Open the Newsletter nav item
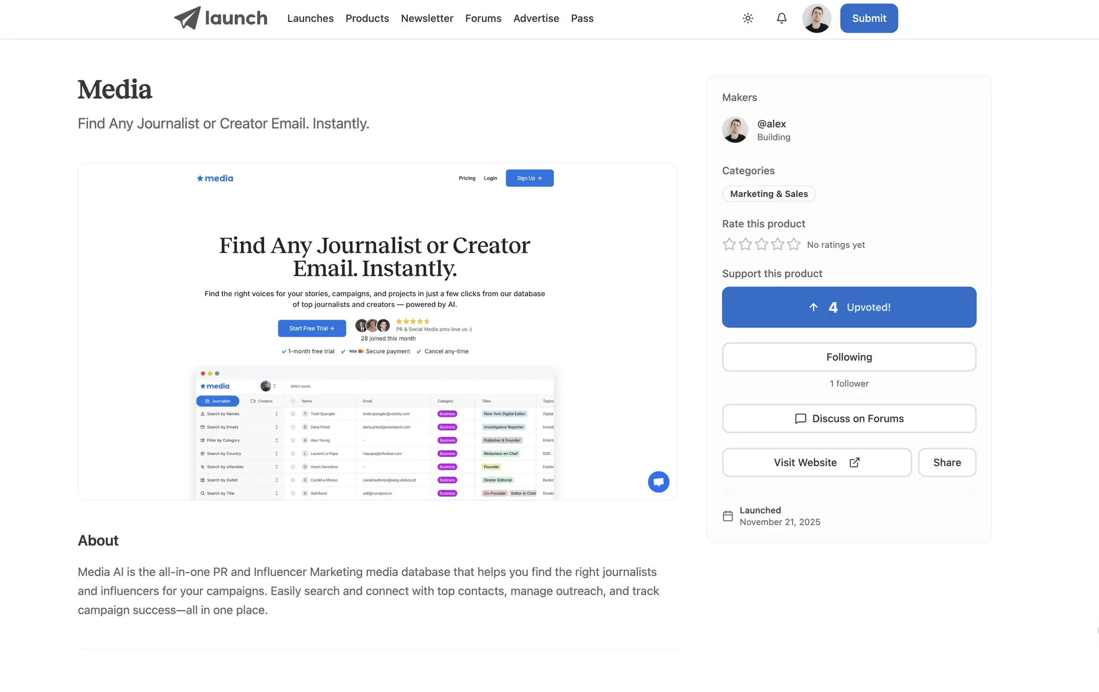Image resolution: width=1099 pixels, height=692 pixels. (x=427, y=18)
